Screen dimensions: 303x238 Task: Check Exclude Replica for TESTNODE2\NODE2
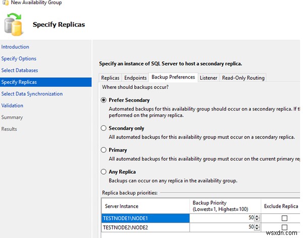[284, 227]
